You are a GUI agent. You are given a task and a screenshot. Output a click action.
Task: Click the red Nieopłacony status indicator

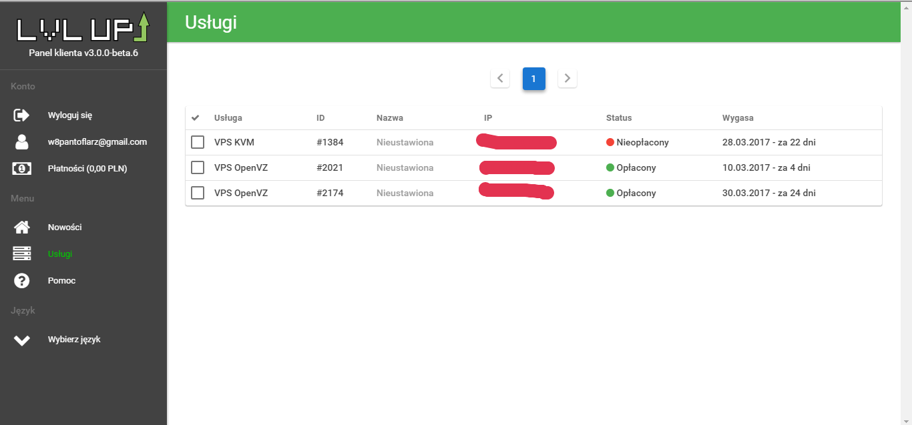pos(610,142)
